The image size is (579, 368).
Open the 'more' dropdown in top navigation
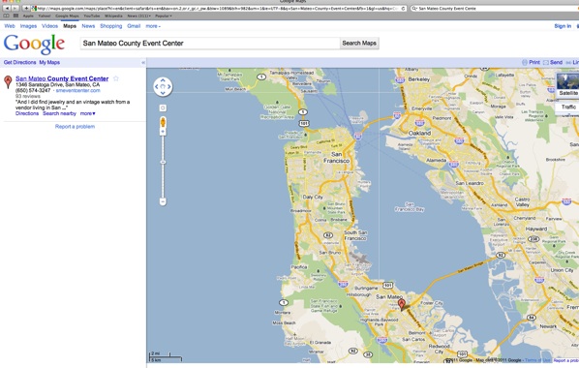[153, 26]
